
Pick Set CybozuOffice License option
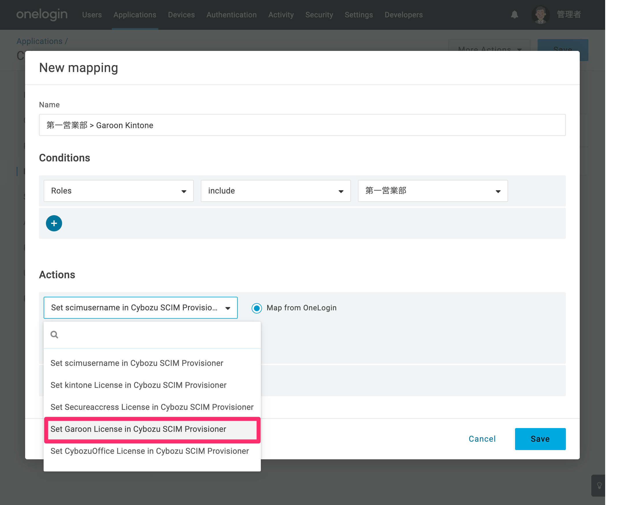point(152,451)
